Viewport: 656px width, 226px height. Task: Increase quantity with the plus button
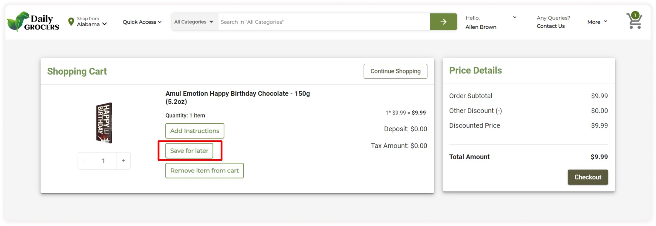click(123, 161)
